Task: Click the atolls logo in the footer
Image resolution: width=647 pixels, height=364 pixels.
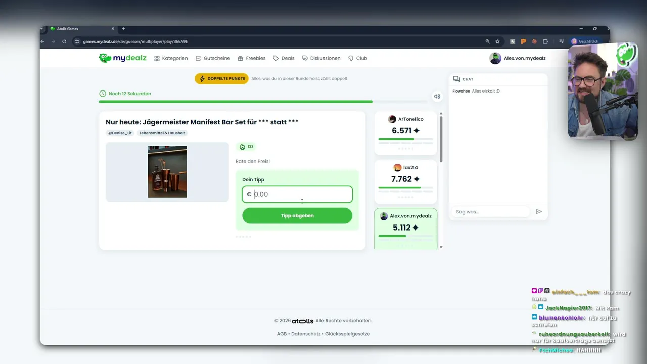Action: click(x=302, y=321)
